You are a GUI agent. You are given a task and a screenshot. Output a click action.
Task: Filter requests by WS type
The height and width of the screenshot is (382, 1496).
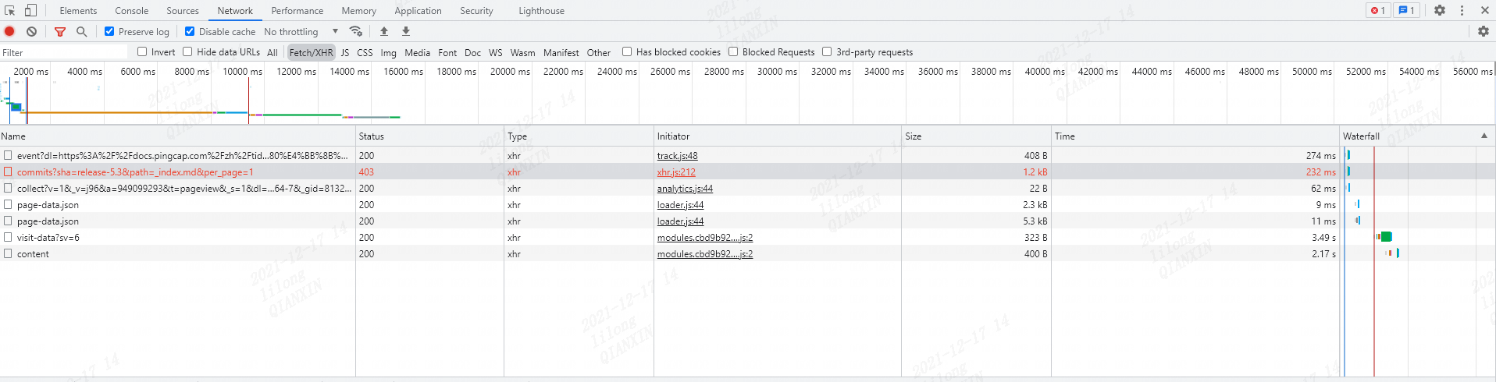point(496,53)
